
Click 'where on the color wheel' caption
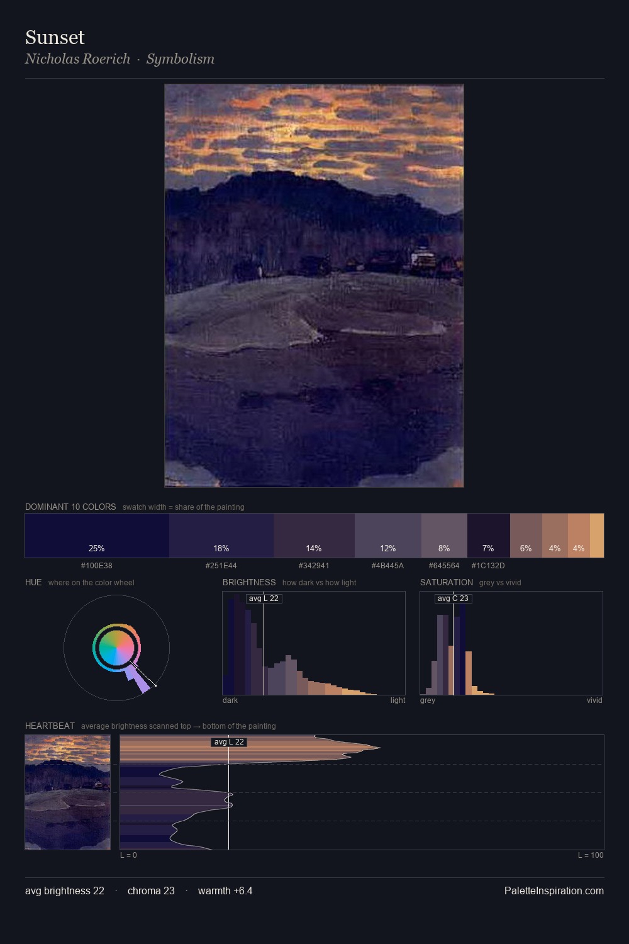(91, 583)
